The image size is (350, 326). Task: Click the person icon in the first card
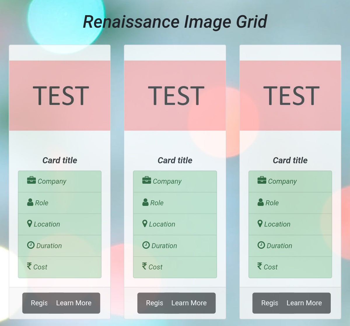tap(30, 202)
